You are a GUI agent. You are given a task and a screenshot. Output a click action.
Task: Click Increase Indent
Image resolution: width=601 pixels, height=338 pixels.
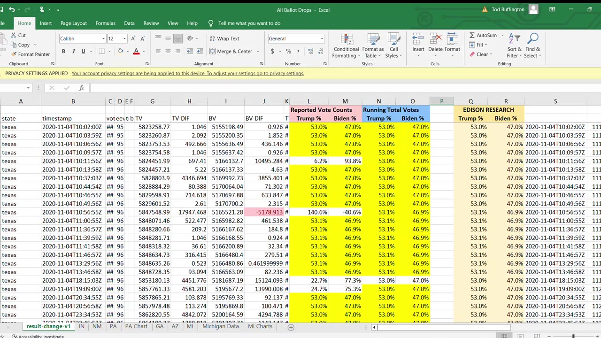(x=199, y=51)
